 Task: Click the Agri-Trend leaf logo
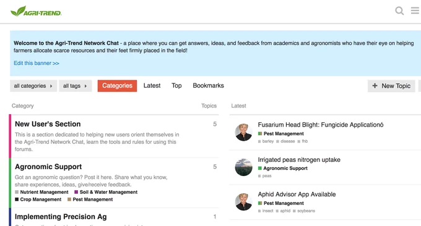coord(36,11)
